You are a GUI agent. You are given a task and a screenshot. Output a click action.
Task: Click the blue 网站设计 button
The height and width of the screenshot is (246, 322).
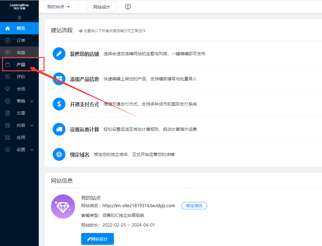97,239
